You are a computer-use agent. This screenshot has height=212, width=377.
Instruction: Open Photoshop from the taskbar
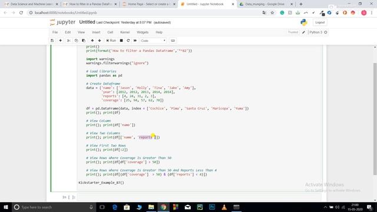212,207
